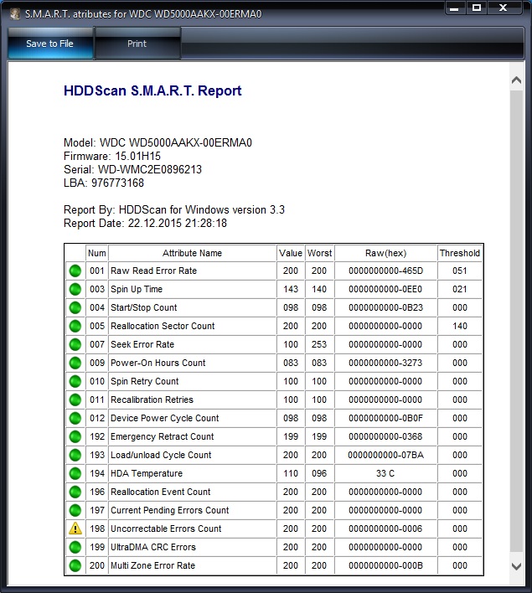Click the Threshold column header

(460, 253)
